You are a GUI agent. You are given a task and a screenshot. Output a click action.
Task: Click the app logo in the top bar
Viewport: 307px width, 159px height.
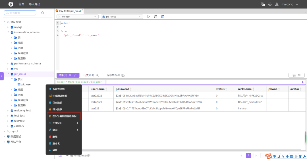click(x=11, y=4)
